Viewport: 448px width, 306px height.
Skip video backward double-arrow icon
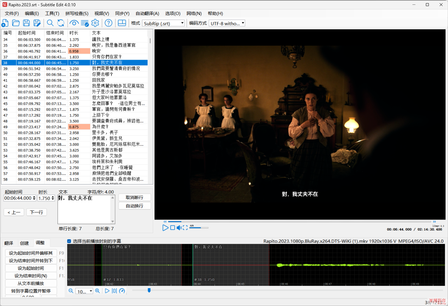[165, 221]
